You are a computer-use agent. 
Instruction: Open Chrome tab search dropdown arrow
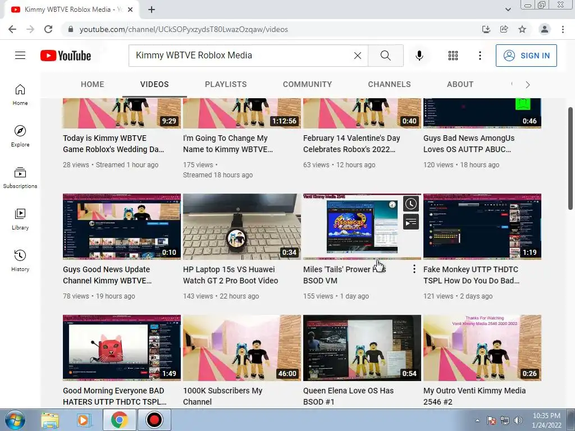point(508,10)
